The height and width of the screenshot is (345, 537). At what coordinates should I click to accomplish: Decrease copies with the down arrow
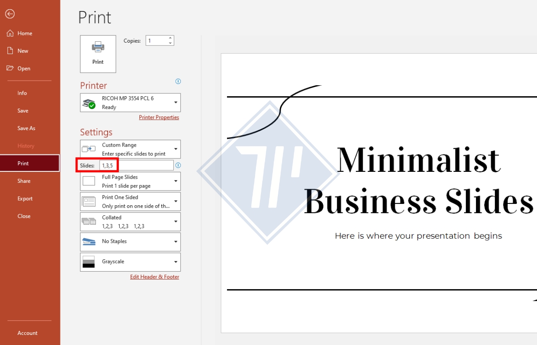point(171,43)
